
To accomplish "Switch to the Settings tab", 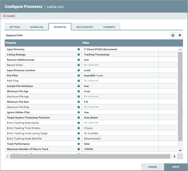I will click(x=14, y=27).
